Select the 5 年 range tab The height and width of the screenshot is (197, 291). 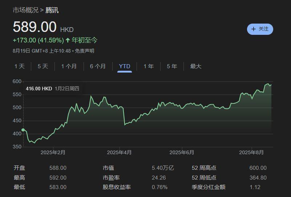tap(172, 66)
